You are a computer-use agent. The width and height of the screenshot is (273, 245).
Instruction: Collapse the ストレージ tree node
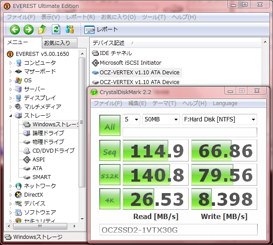pyautogui.click(x=11, y=116)
